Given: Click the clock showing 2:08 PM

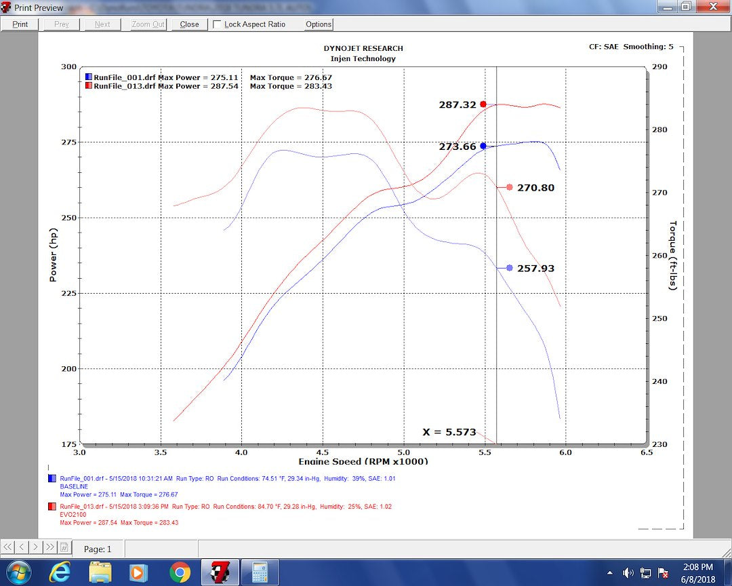Looking at the screenshot, I should (x=698, y=567).
